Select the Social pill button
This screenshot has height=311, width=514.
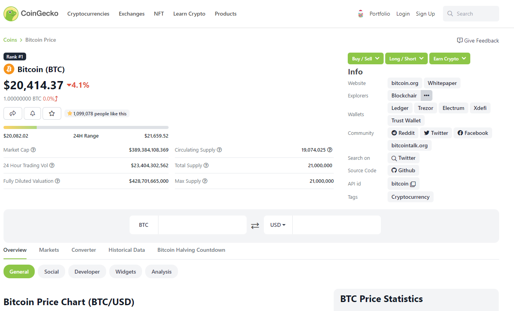point(52,272)
